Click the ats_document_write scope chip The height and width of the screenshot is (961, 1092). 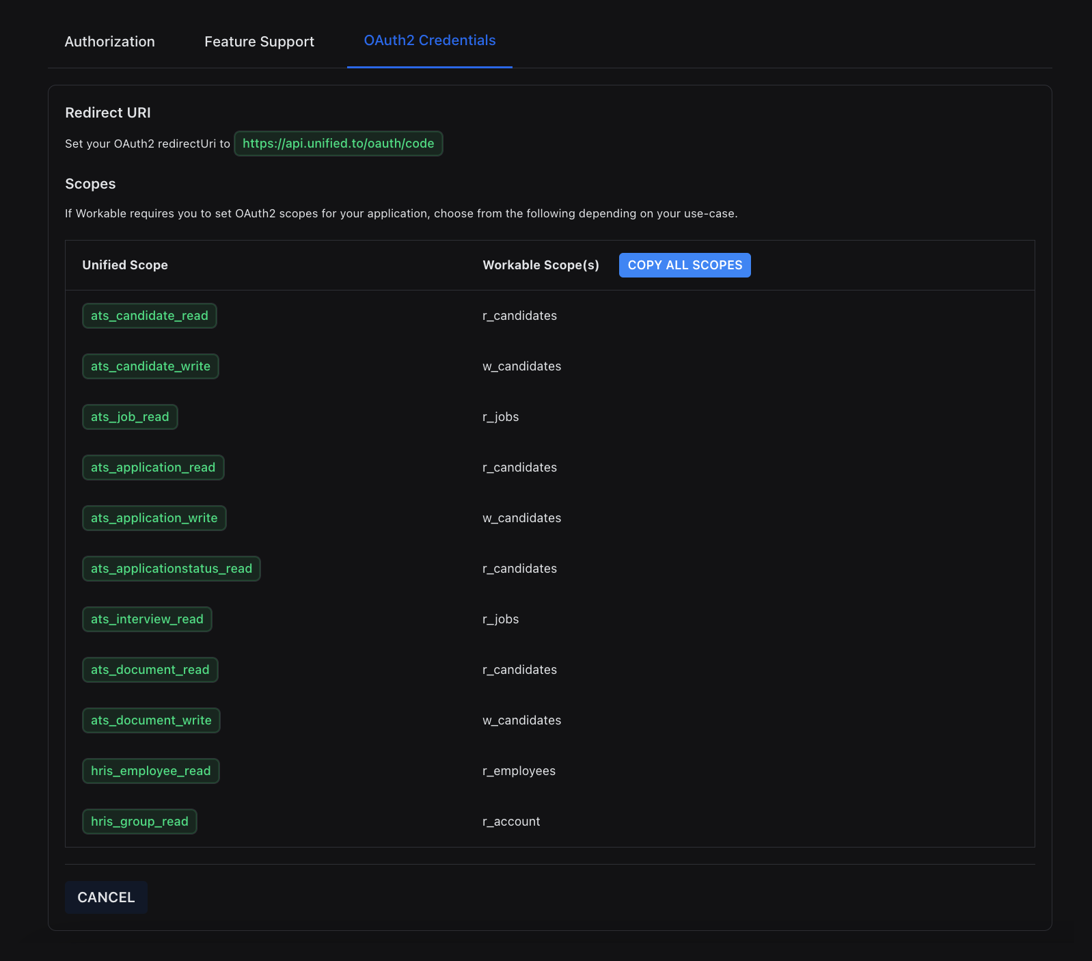(x=151, y=720)
